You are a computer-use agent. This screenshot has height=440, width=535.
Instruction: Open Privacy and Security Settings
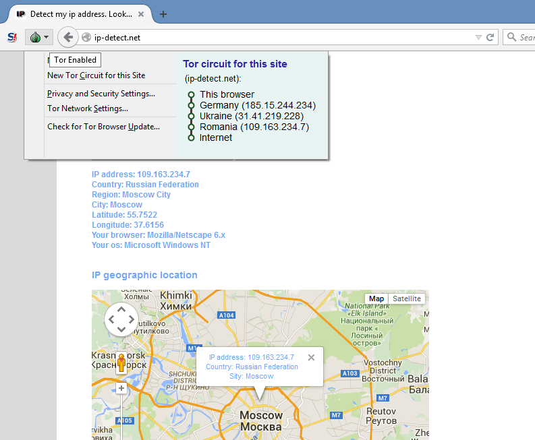pyautogui.click(x=101, y=94)
